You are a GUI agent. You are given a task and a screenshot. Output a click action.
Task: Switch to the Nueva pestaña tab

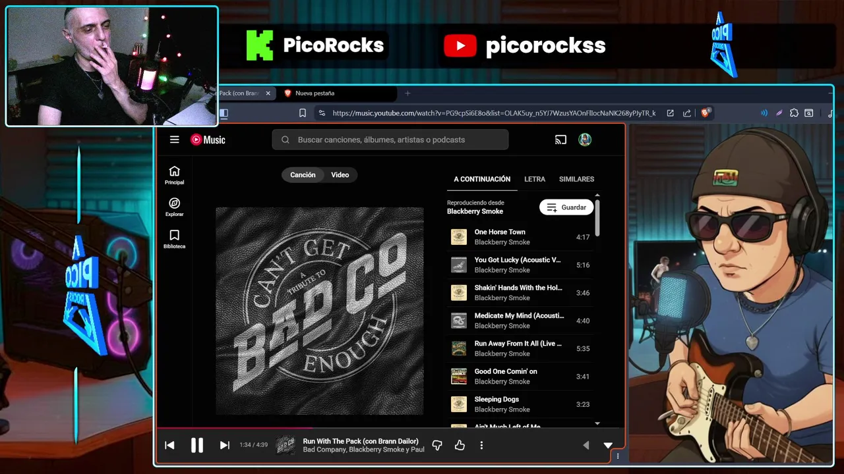tap(336, 93)
